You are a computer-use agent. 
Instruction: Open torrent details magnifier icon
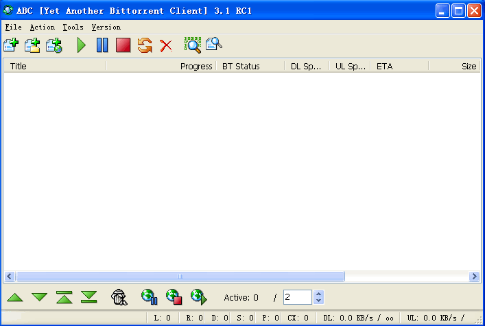click(x=214, y=44)
